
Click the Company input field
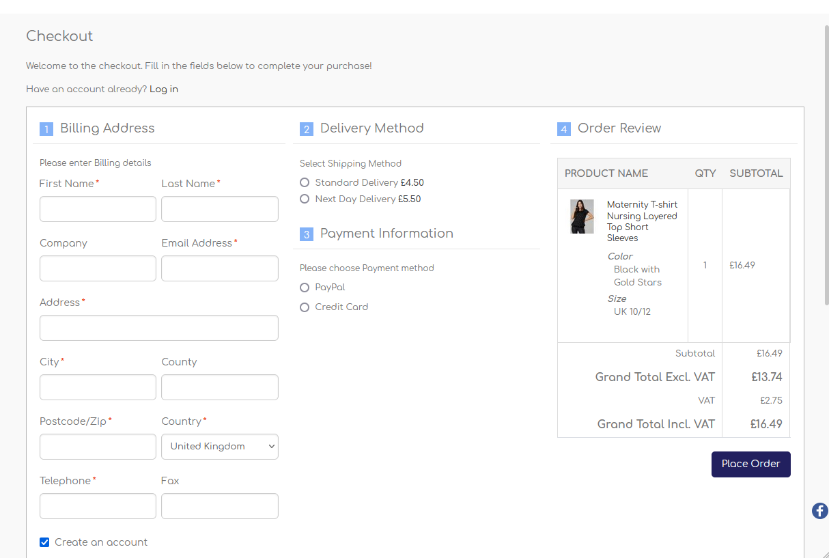[x=98, y=268]
